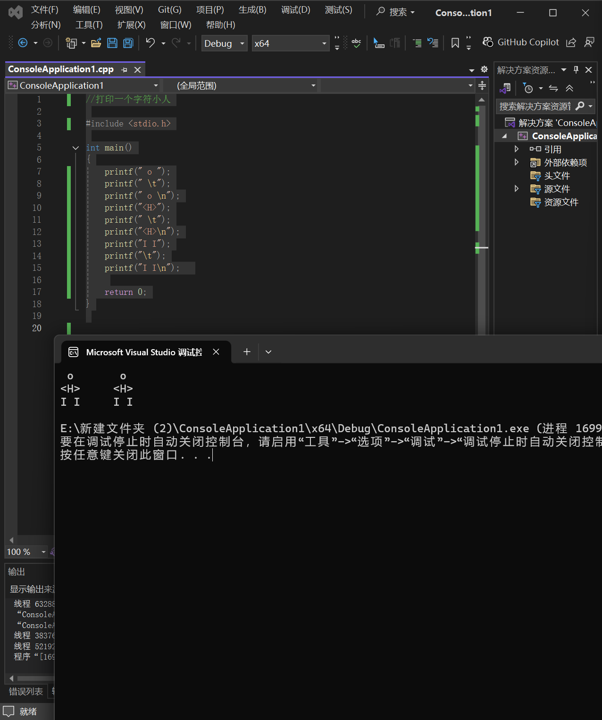602x720 pixels.
Task: Open the editor settings gear icon
Action: point(484,69)
